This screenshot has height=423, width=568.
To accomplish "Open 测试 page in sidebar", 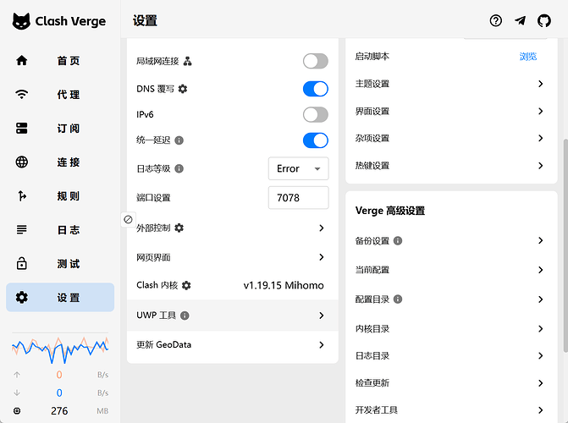I will [60, 263].
